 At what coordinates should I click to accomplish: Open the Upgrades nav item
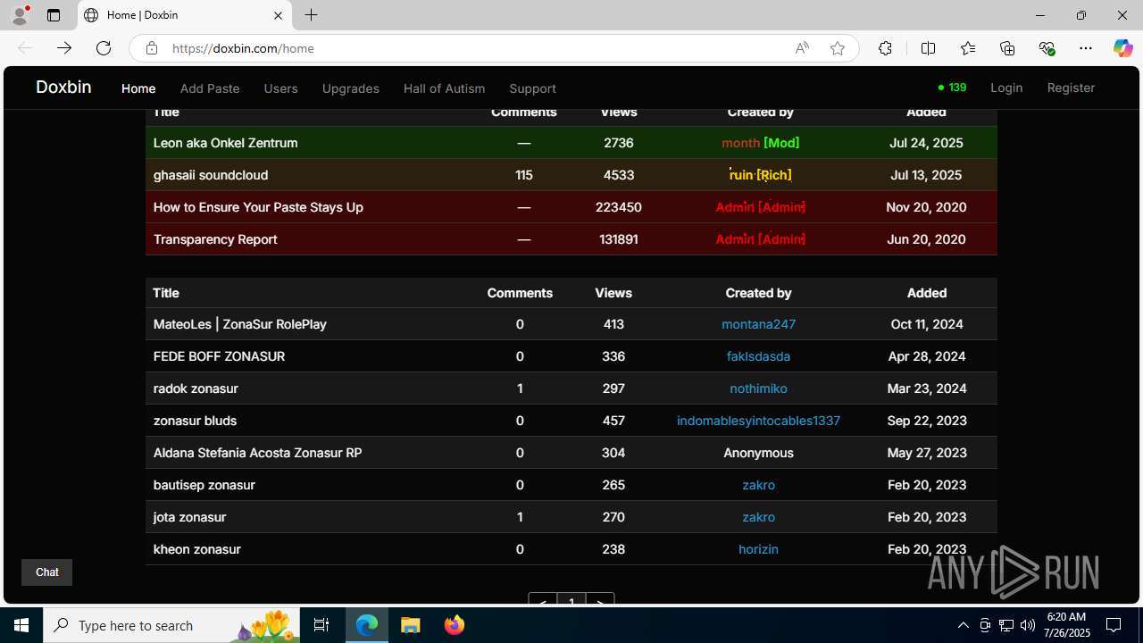[350, 88]
